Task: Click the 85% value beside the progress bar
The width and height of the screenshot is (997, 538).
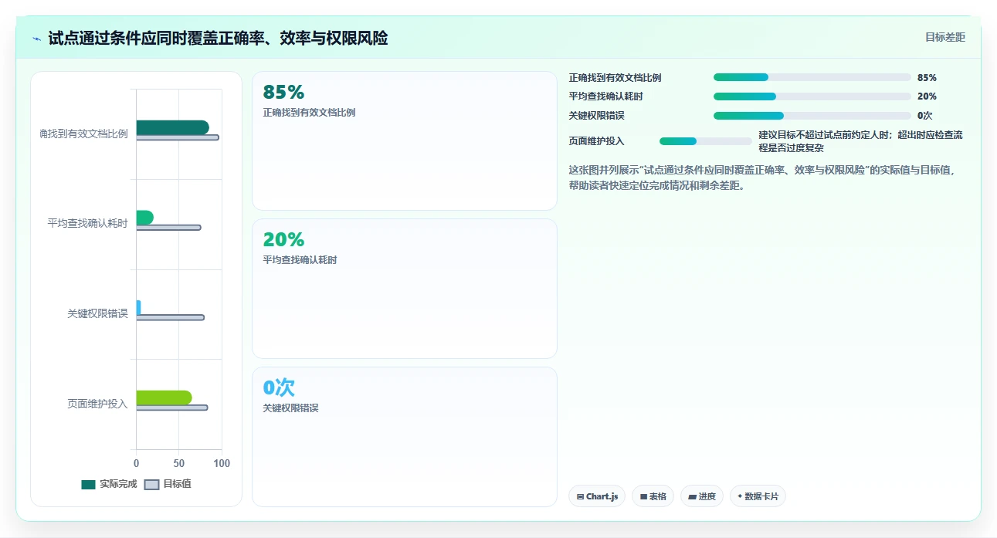Action: 927,78
